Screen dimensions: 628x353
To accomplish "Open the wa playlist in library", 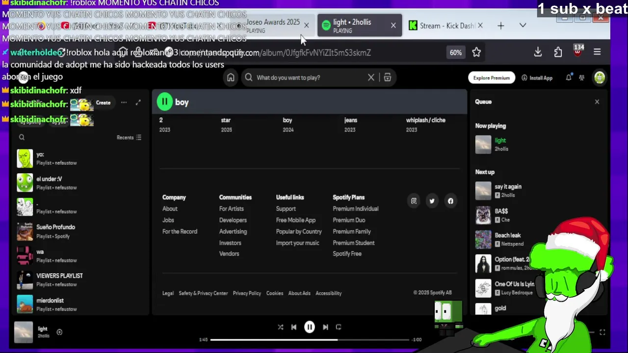I will (x=78, y=255).
